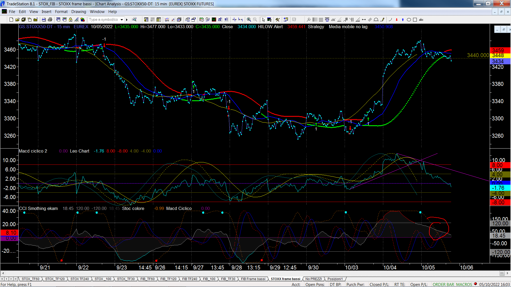Viewport: 511px width, 287px height.
Task: Select the cycle arcs drawing tool
Action: [x=376, y=20]
